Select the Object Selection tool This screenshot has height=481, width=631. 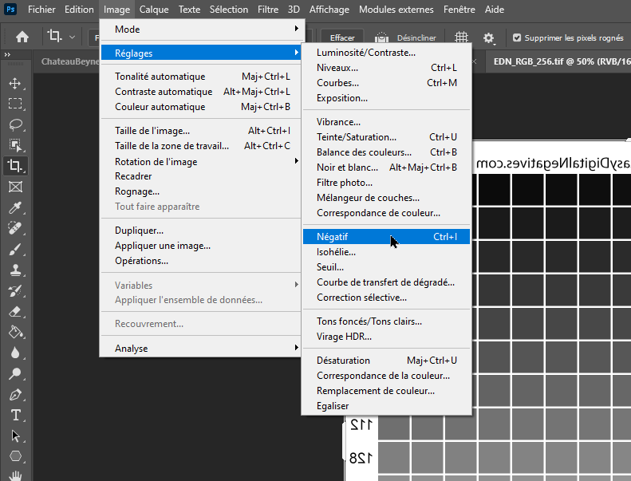coord(15,145)
